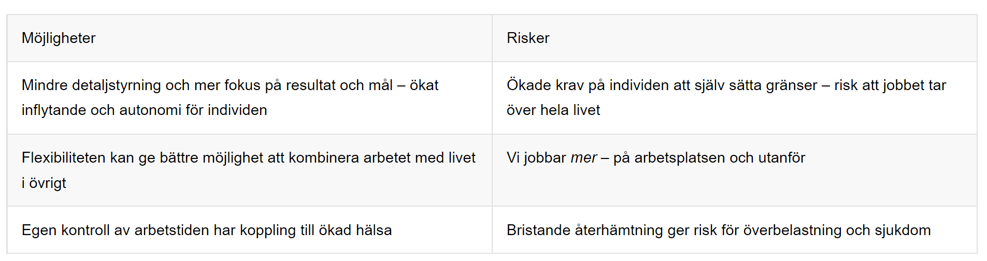Select the 'Vi jobbar mer' risk cell
The height and width of the screenshot is (261, 987).
coord(734,170)
